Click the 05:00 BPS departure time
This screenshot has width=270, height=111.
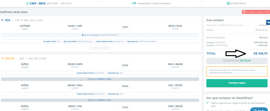click(x=75, y=64)
